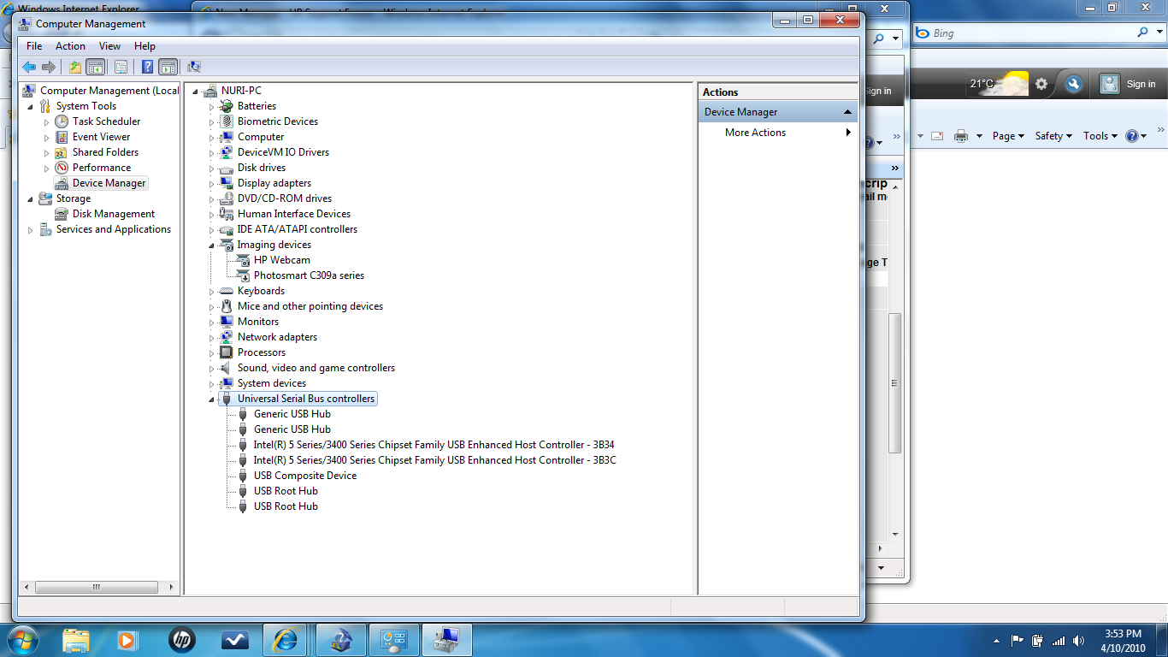Click the Processors chip icon
The width and height of the screenshot is (1168, 657).
click(226, 352)
